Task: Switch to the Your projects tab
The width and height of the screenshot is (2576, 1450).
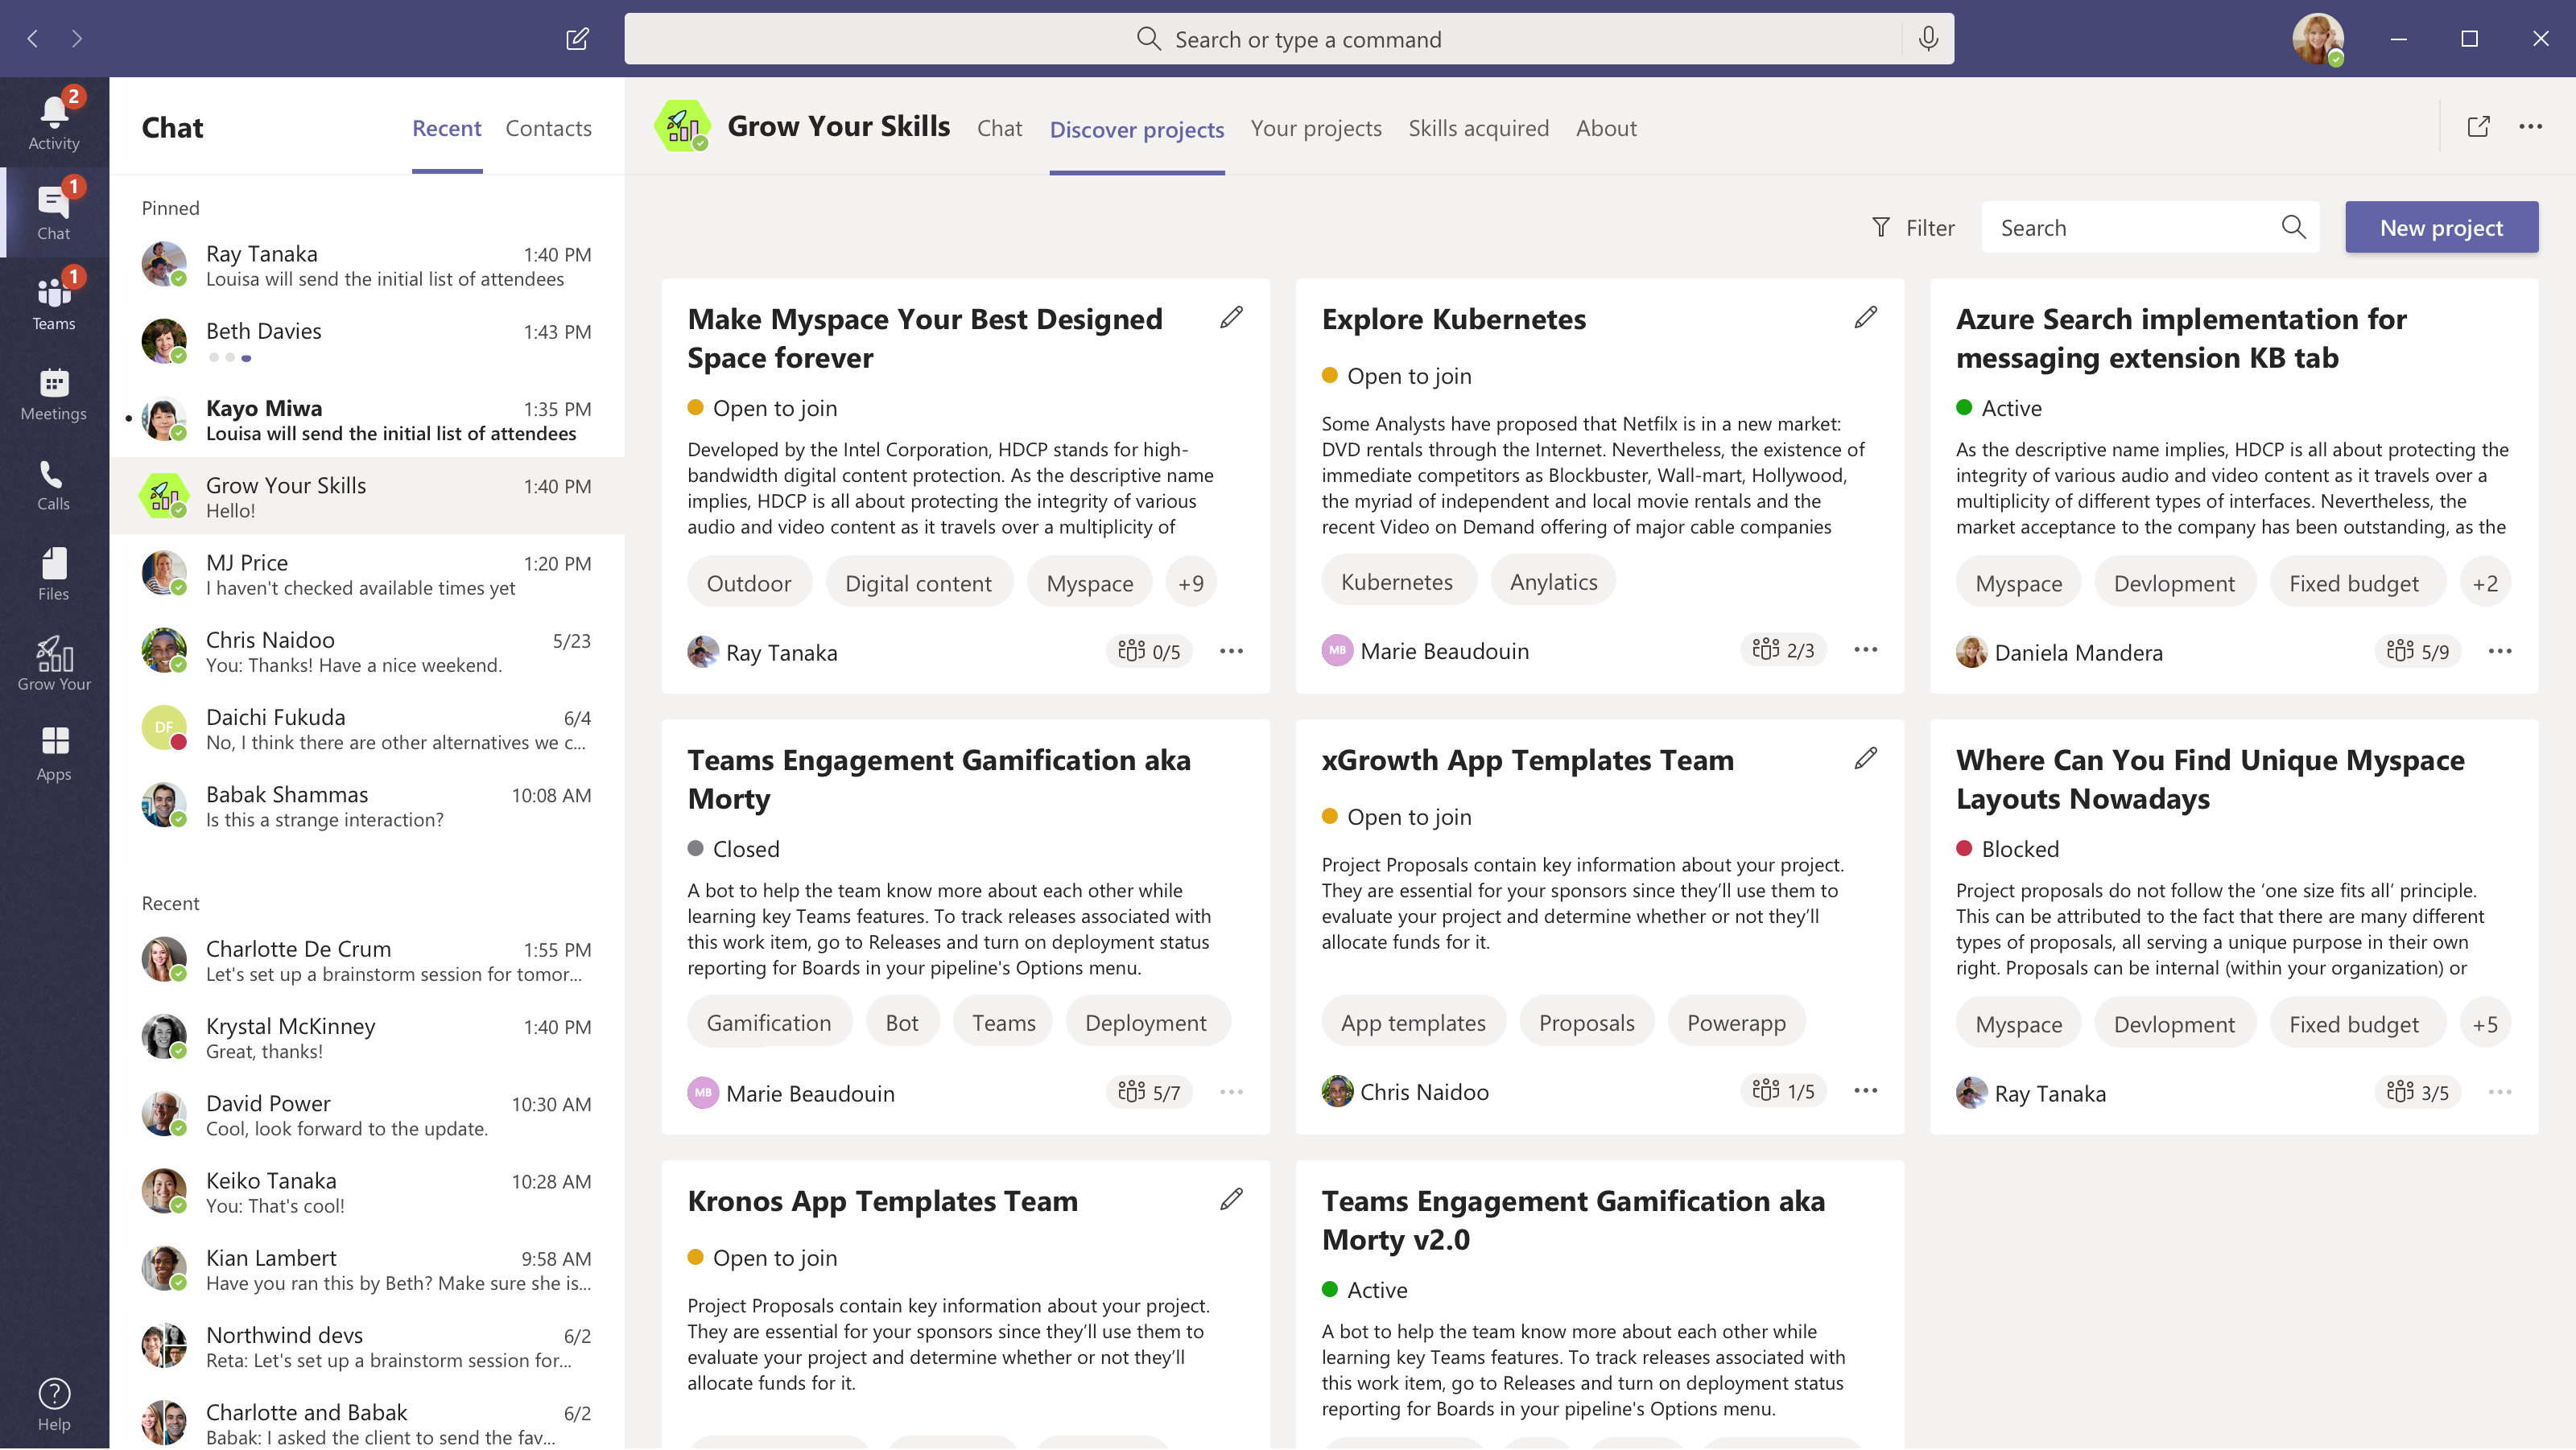Action: (1316, 128)
